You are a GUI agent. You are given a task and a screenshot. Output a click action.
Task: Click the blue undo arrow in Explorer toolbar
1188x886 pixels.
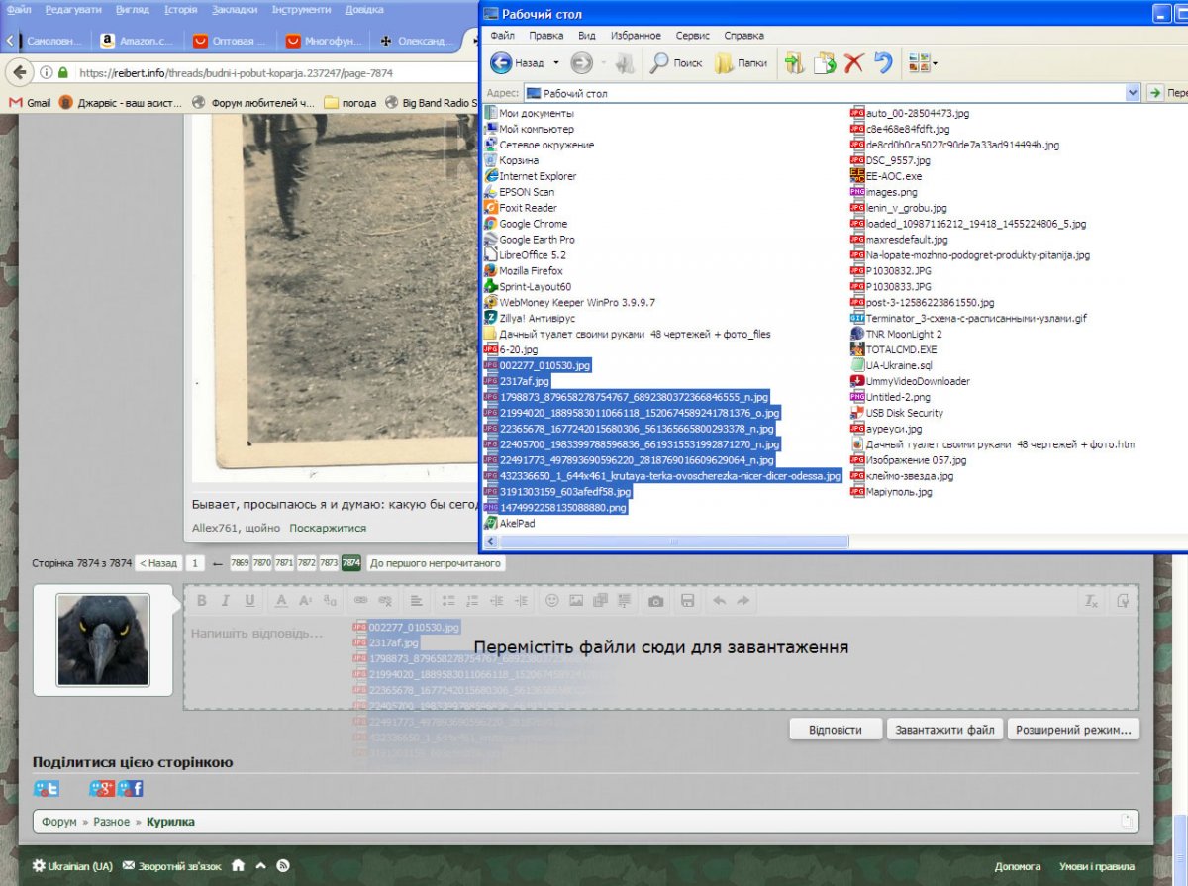(882, 63)
